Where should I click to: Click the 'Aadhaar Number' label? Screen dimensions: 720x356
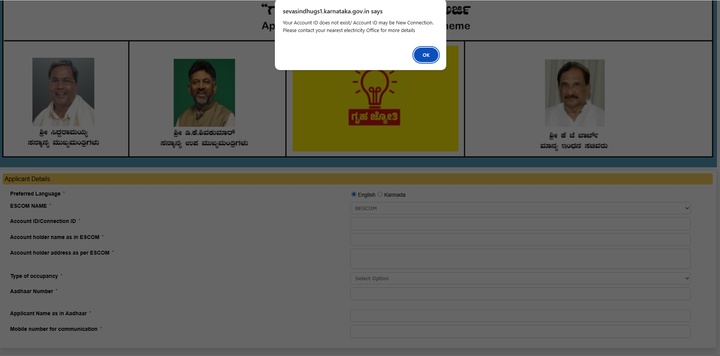tap(32, 291)
